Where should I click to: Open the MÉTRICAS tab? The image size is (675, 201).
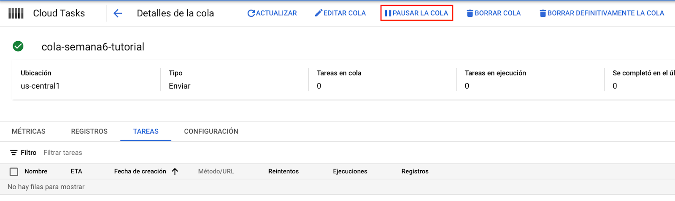tap(29, 131)
